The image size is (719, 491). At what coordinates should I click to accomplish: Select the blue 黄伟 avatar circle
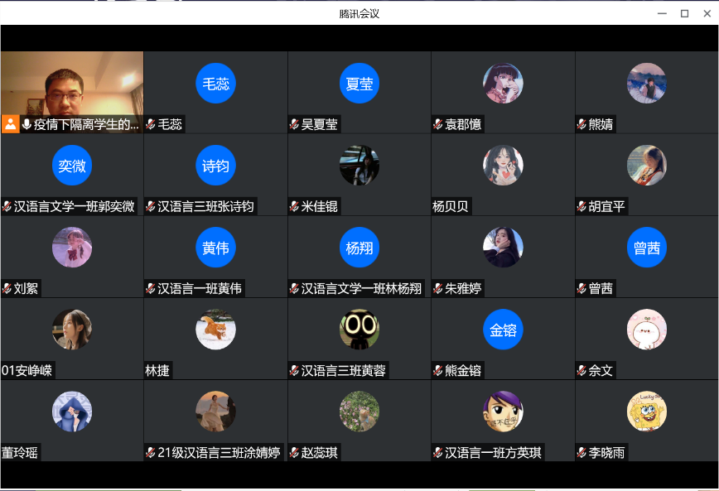215,248
